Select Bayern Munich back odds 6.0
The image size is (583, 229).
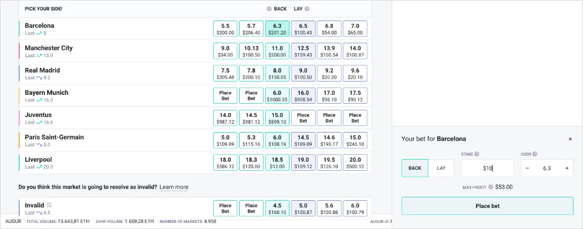click(277, 95)
